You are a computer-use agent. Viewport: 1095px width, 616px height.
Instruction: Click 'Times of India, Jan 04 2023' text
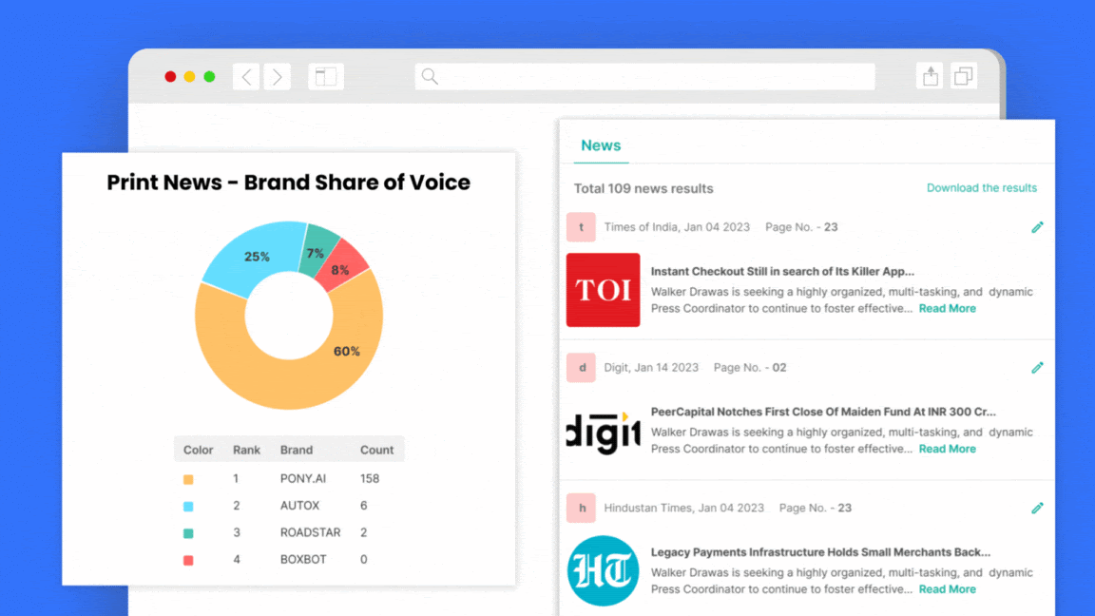[x=677, y=227]
